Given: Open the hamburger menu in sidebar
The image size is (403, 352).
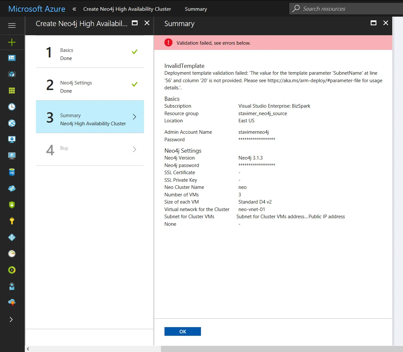Looking at the screenshot, I should pos(12,25).
